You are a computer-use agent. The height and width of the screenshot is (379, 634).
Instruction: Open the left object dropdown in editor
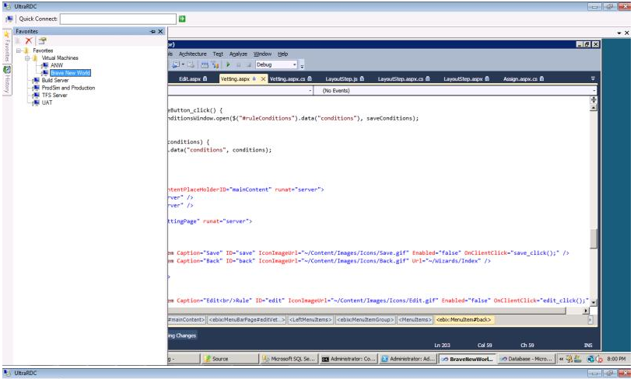click(x=240, y=90)
